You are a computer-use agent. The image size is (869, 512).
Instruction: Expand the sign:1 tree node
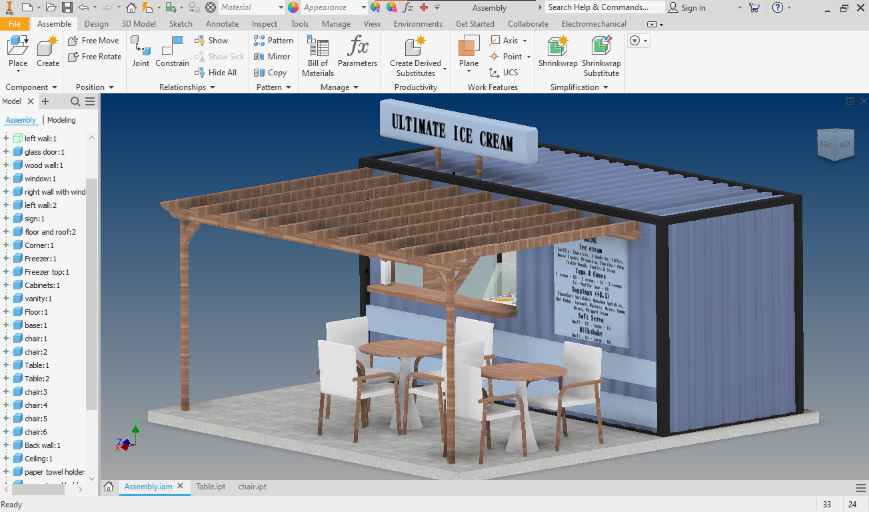coord(5,219)
